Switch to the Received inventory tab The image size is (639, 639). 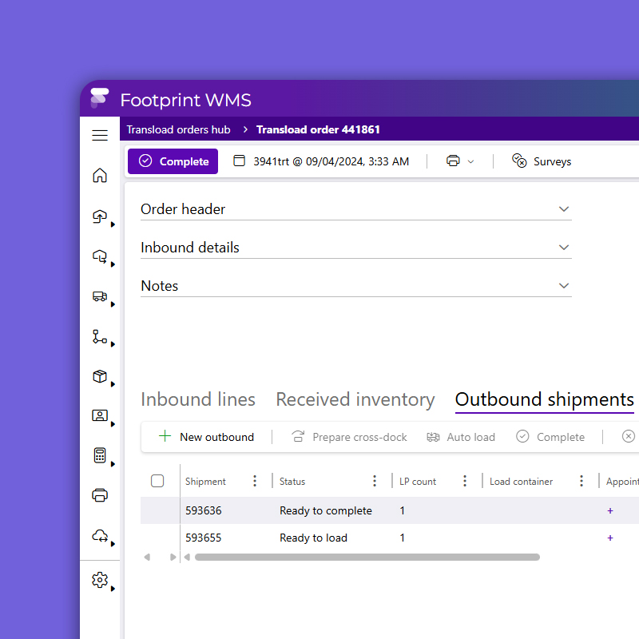pos(355,399)
